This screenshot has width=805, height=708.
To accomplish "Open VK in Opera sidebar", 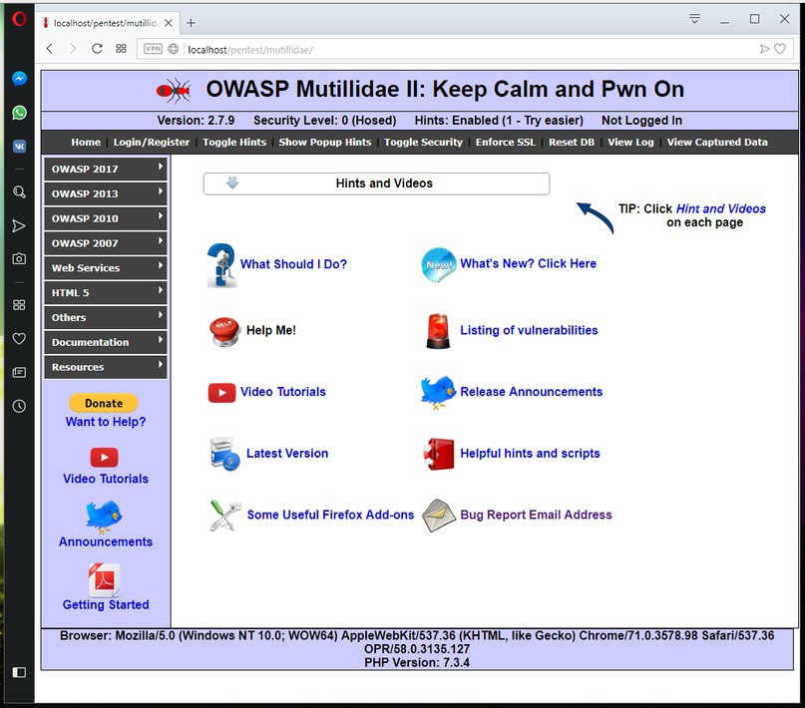I will (x=19, y=147).
